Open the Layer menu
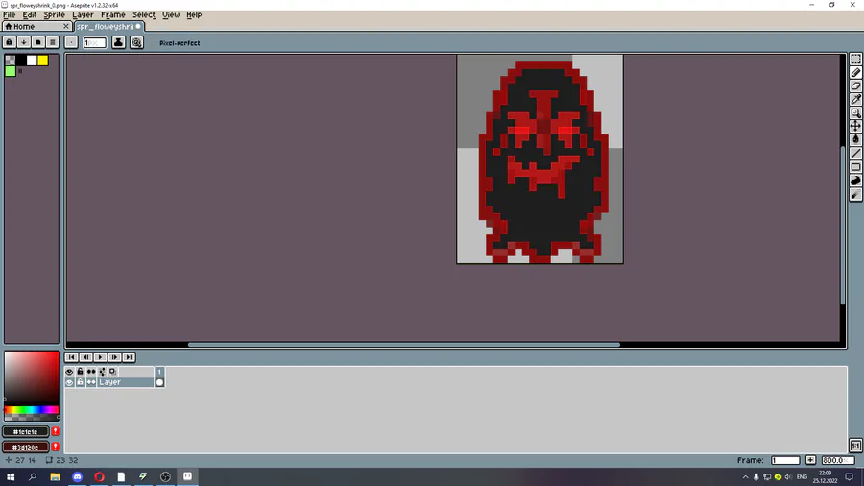The image size is (864, 486). 83,14
